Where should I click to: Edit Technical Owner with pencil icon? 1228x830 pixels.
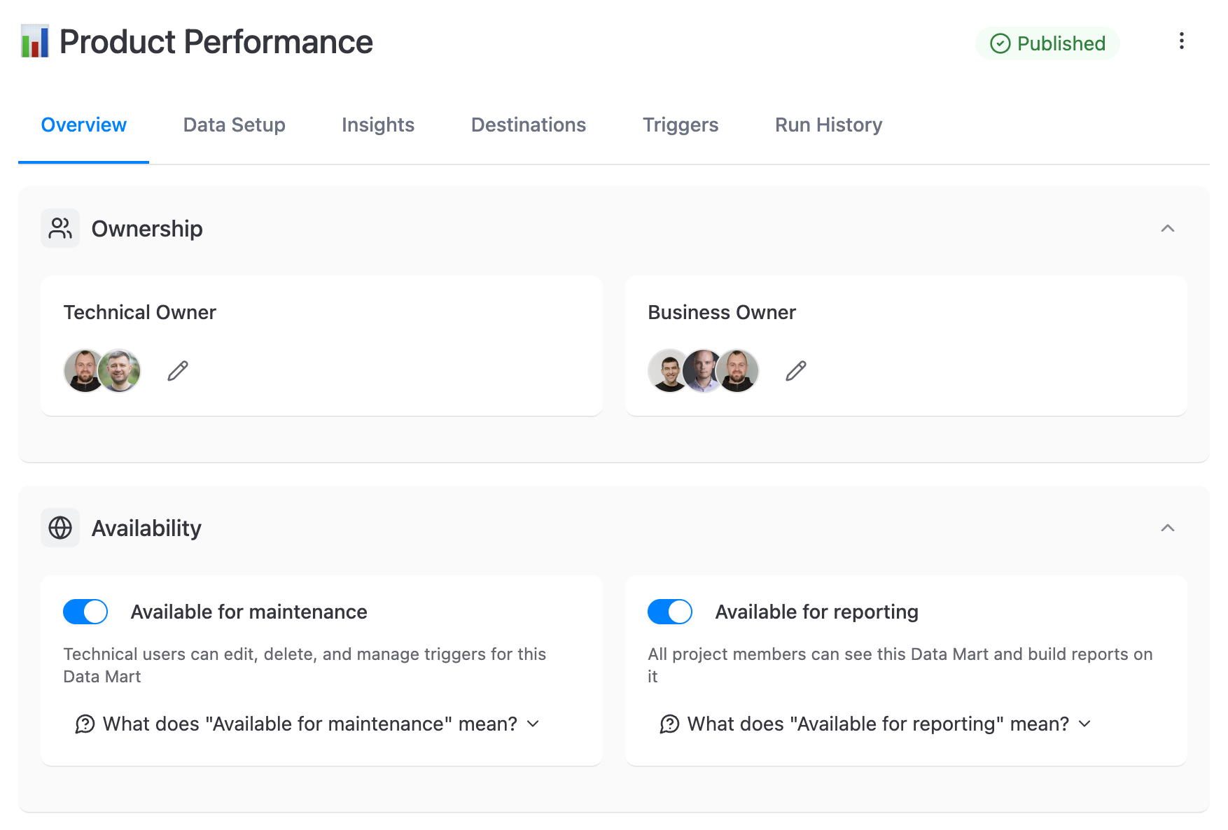178,371
